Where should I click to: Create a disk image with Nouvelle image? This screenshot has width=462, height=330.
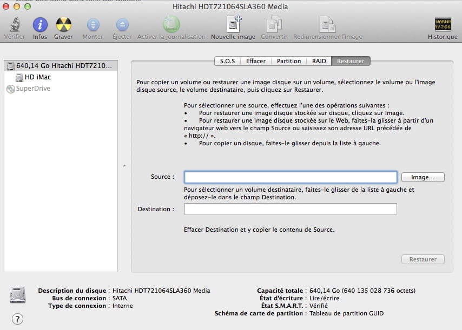(x=233, y=24)
